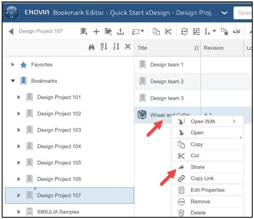This screenshot has height=219, width=254.
Task: Click the binoculars find icon
Action: [92, 47]
